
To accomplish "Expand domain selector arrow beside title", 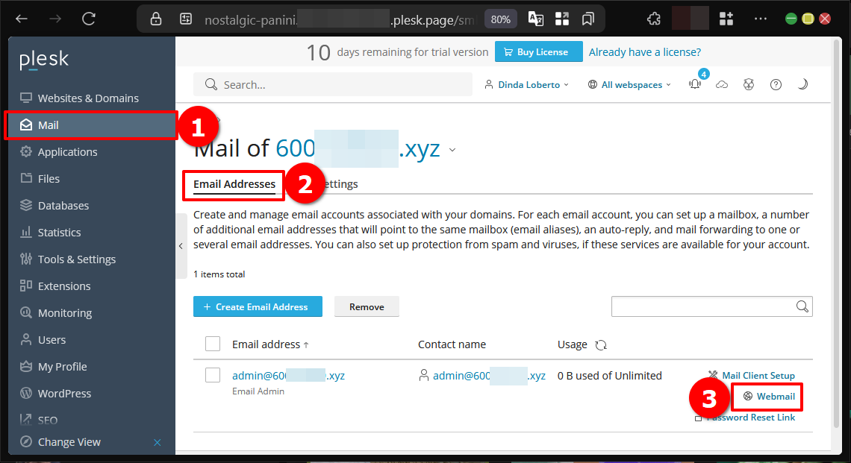I will [452, 150].
